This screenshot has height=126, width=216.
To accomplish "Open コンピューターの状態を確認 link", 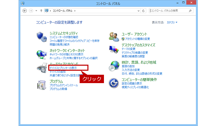I will point(64,37).
